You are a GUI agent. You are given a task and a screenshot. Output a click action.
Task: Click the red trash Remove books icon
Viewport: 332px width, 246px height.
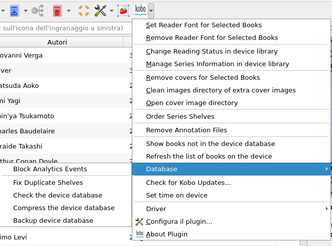[57, 11]
